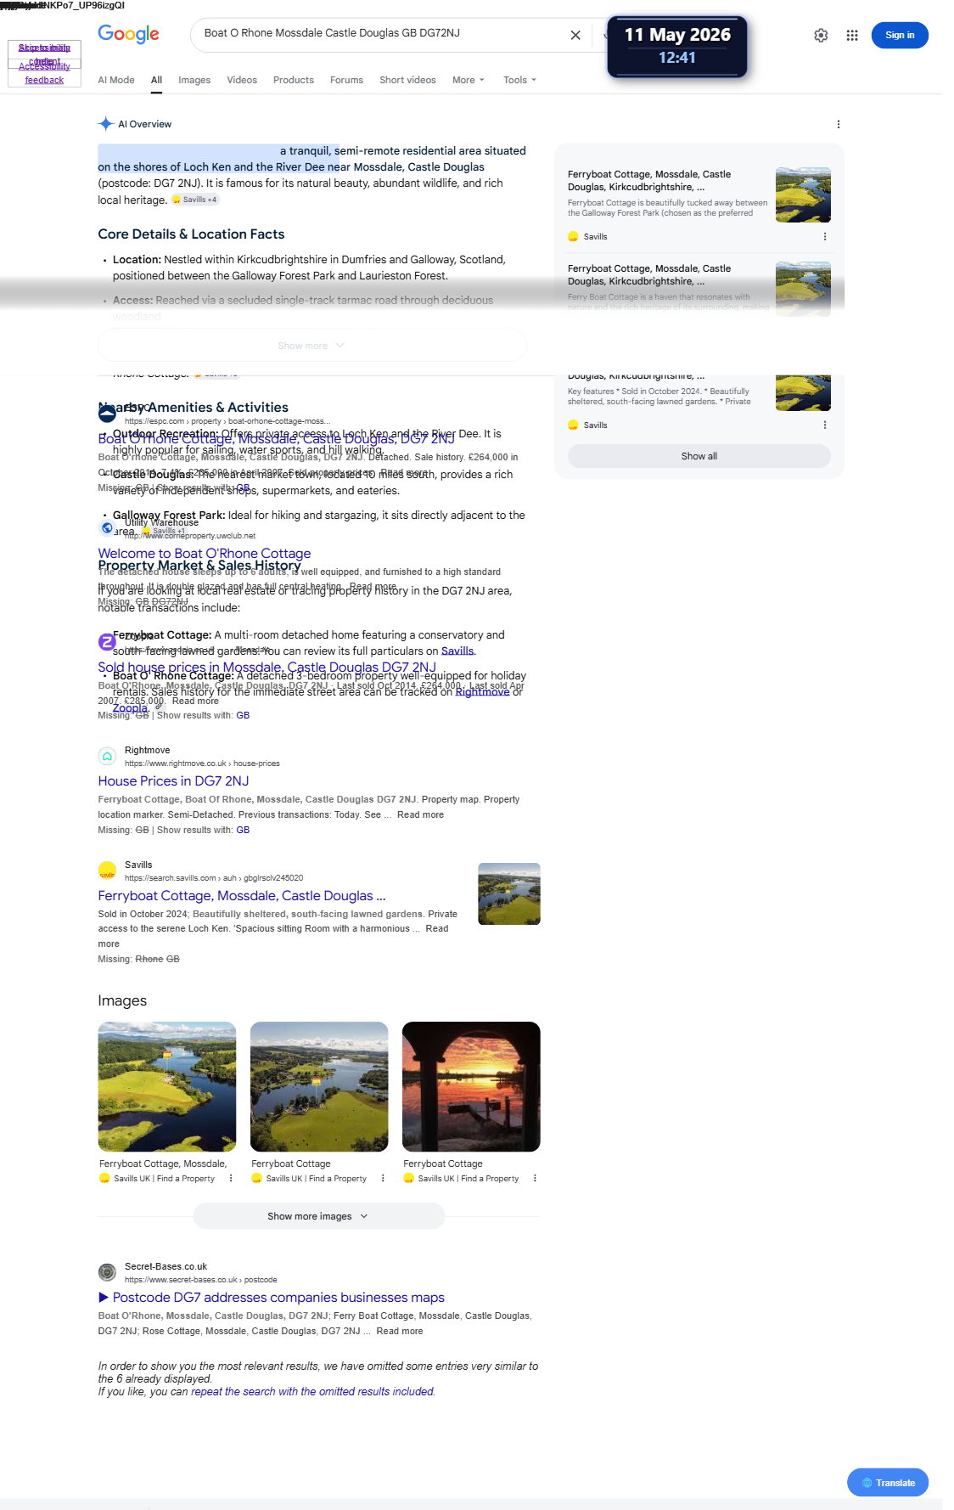
Task: Clear the search box with X icon
Action: pos(575,35)
